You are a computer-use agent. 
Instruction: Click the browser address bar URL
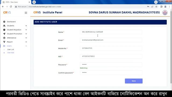tap(45, 6)
